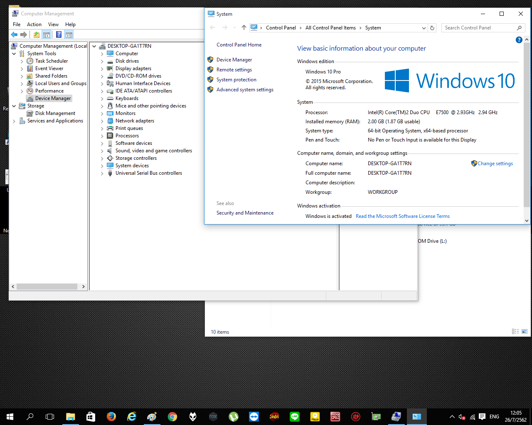Click the up arrow in System window navigation

click(x=244, y=28)
